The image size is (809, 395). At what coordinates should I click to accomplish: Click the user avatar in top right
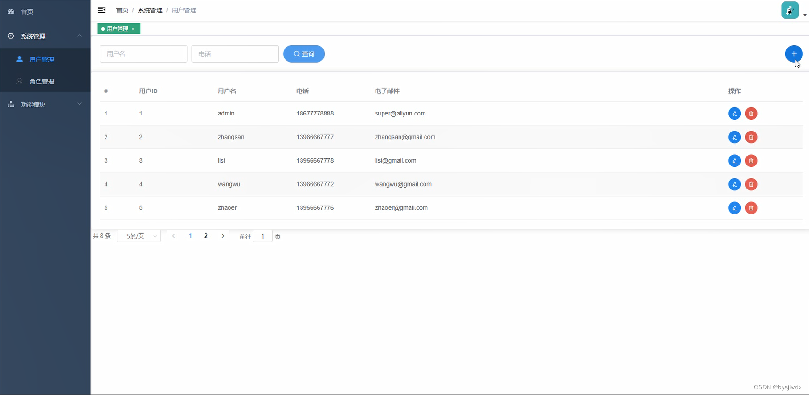pos(790,10)
